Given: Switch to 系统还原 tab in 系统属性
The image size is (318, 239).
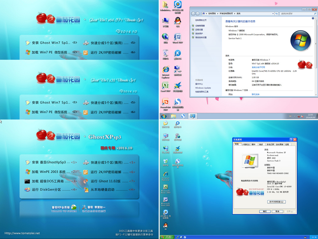Looking at the screenshot, I should [270, 144].
